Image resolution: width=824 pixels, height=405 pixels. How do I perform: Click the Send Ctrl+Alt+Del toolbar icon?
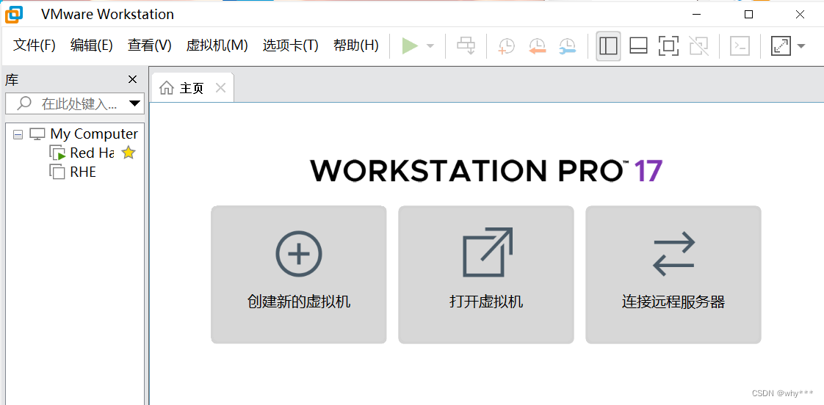pyautogui.click(x=466, y=45)
